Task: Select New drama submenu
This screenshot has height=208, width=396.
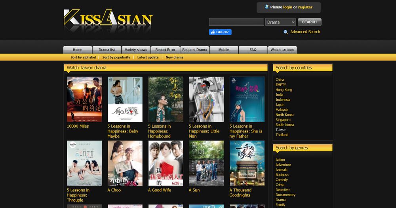Action: pyautogui.click(x=175, y=57)
